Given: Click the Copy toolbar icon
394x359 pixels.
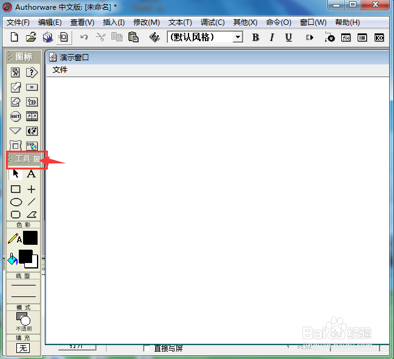Looking at the screenshot, I should (117, 37).
